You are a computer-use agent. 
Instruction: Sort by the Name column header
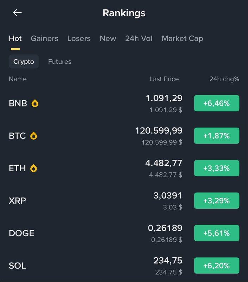(18, 79)
